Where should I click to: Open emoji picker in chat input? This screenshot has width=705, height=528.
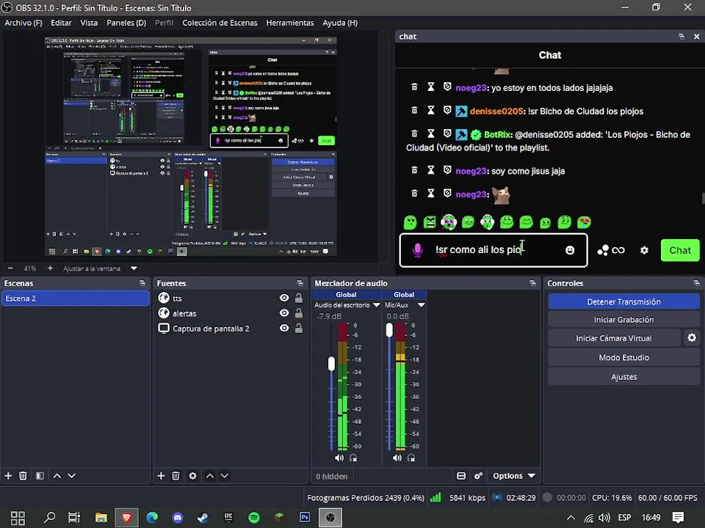570,250
